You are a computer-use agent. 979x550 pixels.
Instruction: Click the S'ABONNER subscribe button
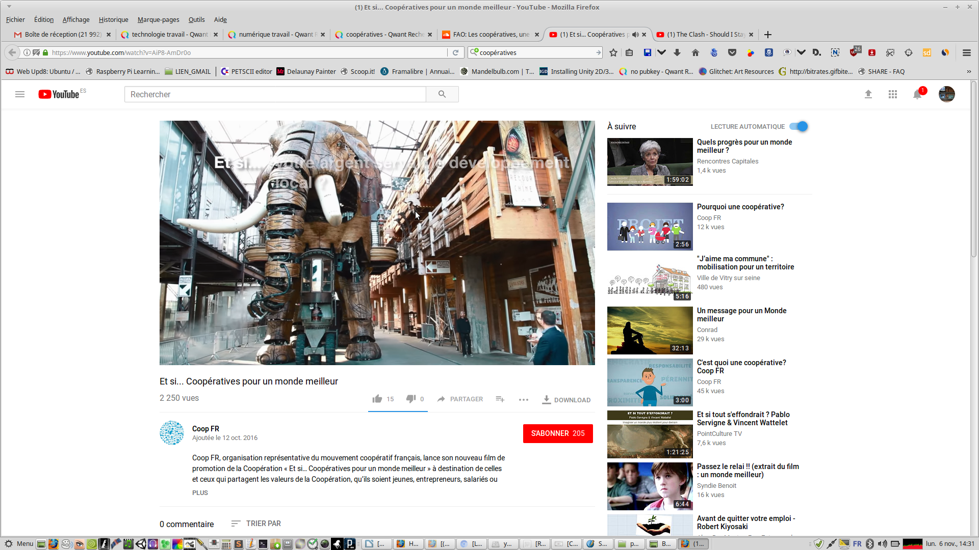558,433
